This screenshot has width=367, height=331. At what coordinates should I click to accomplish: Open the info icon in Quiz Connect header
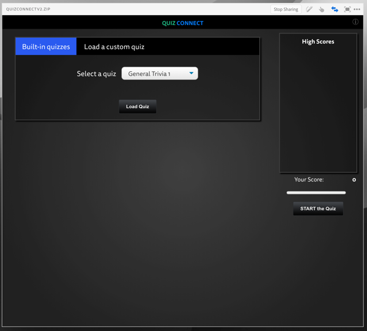coord(355,22)
